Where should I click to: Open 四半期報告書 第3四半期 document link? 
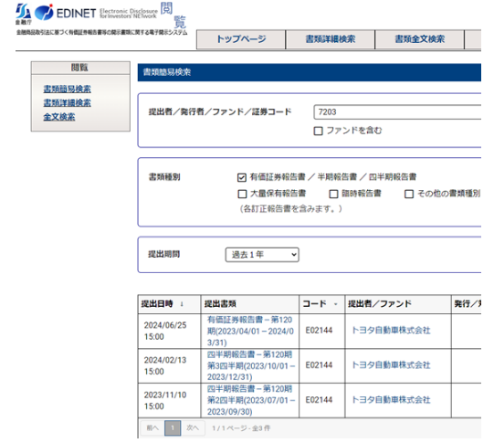[x=250, y=365]
